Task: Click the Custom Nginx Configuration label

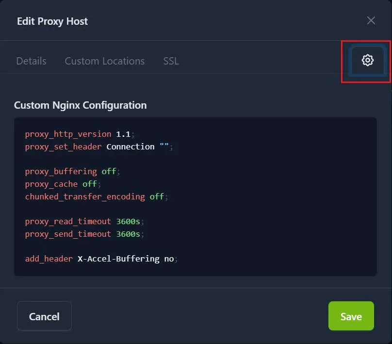Action: pos(80,105)
